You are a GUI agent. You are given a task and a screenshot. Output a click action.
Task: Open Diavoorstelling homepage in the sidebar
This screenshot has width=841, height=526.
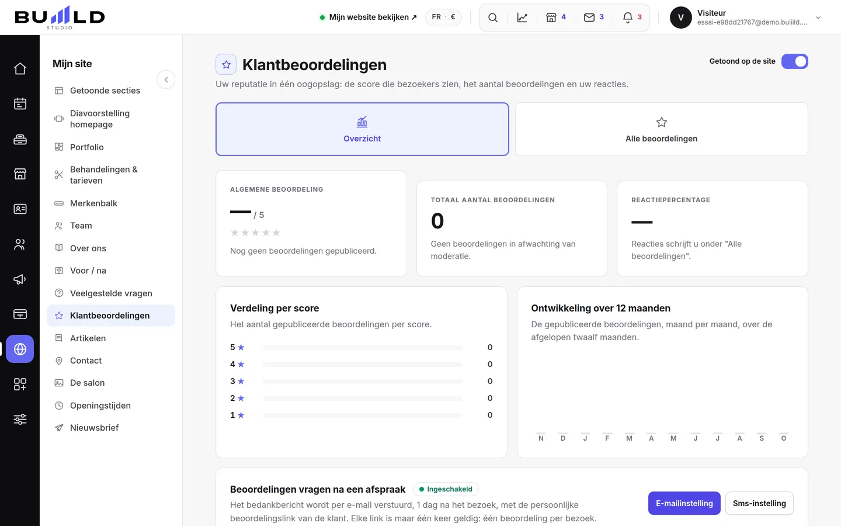(111, 119)
